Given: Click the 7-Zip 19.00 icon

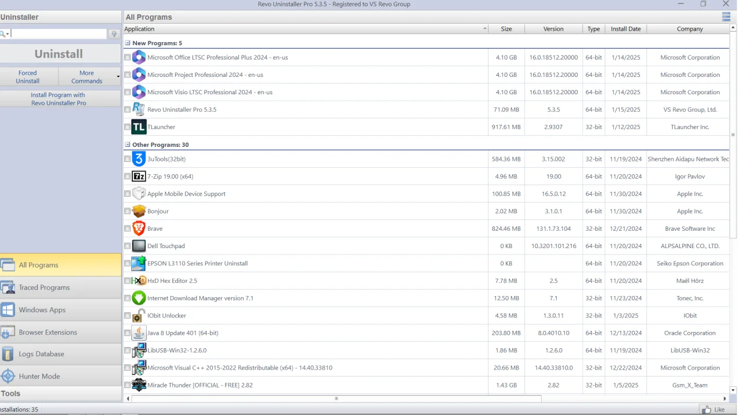Looking at the screenshot, I should pyautogui.click(x=139, y=176).
